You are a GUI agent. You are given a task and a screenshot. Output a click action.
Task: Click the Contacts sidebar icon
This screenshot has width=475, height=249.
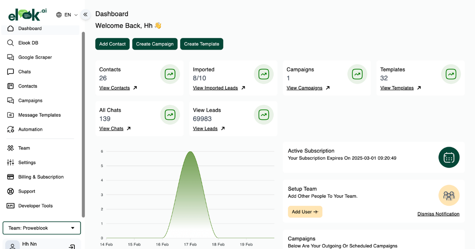pos(11,86)
